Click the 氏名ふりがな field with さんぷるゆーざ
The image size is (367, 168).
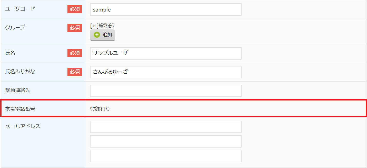tap(166, 72)
